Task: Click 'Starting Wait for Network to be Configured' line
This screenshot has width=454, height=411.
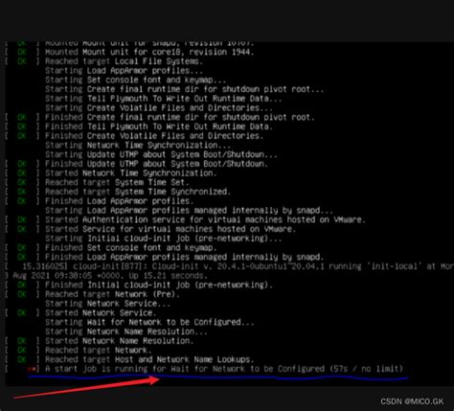Action: pos(149,322)
